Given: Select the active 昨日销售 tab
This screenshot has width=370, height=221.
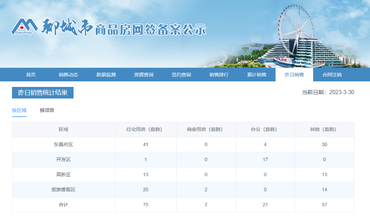Looking at the screenshot, I should click(294, 75).
